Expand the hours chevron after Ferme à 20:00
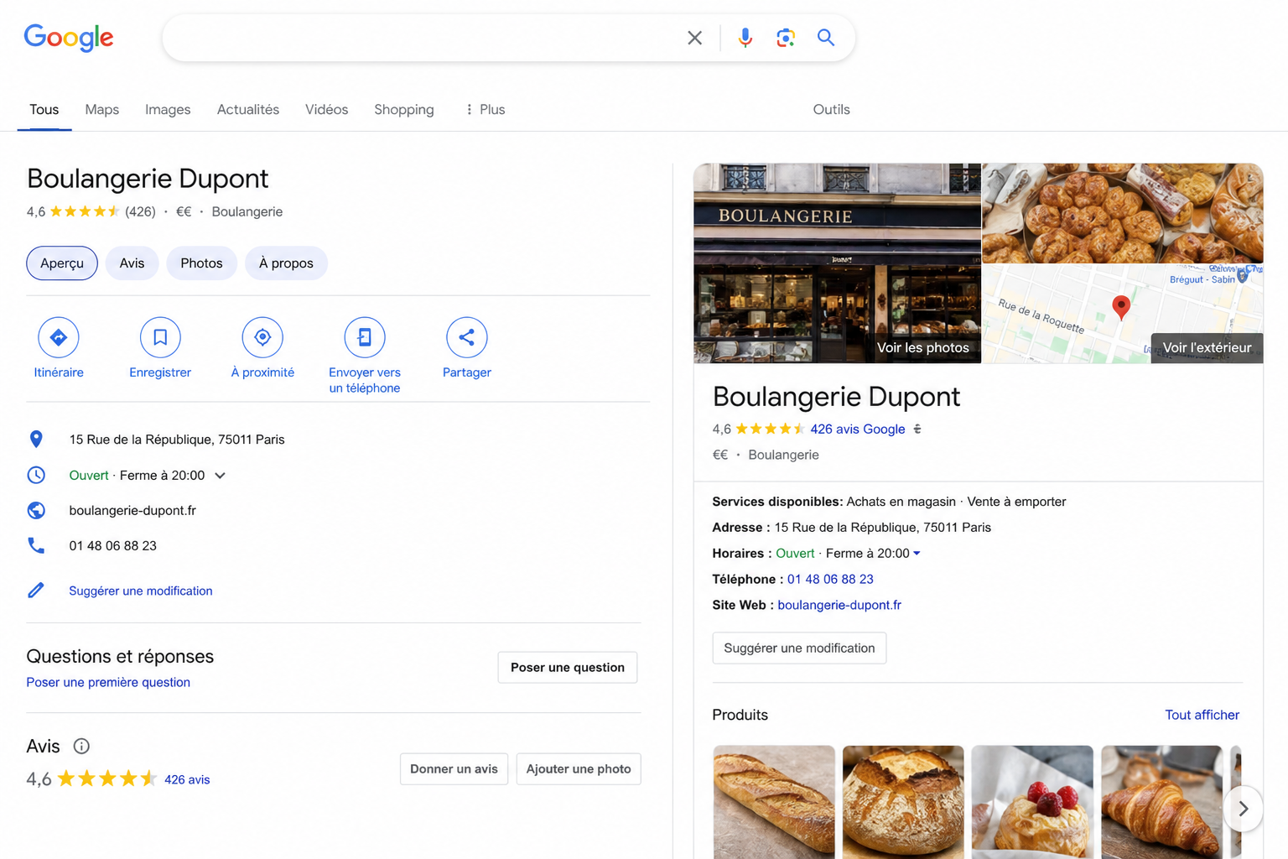This screenshot has width=1288, height=859. (x=220, y=475)
